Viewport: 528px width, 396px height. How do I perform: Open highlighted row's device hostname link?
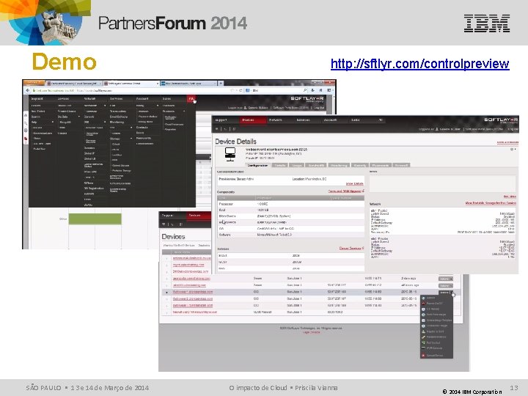coord(193,292)
